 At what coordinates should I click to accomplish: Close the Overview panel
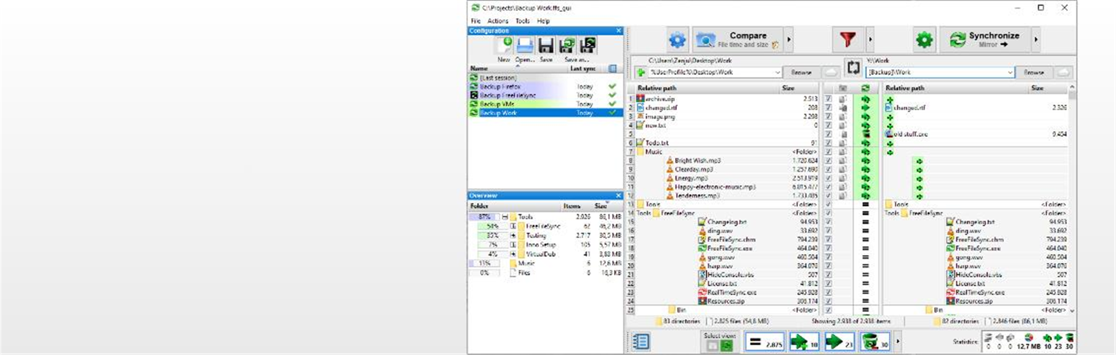coord(619,196)
